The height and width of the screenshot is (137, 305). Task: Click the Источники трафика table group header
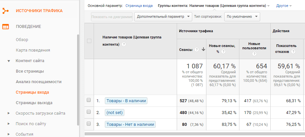[196, 31]
